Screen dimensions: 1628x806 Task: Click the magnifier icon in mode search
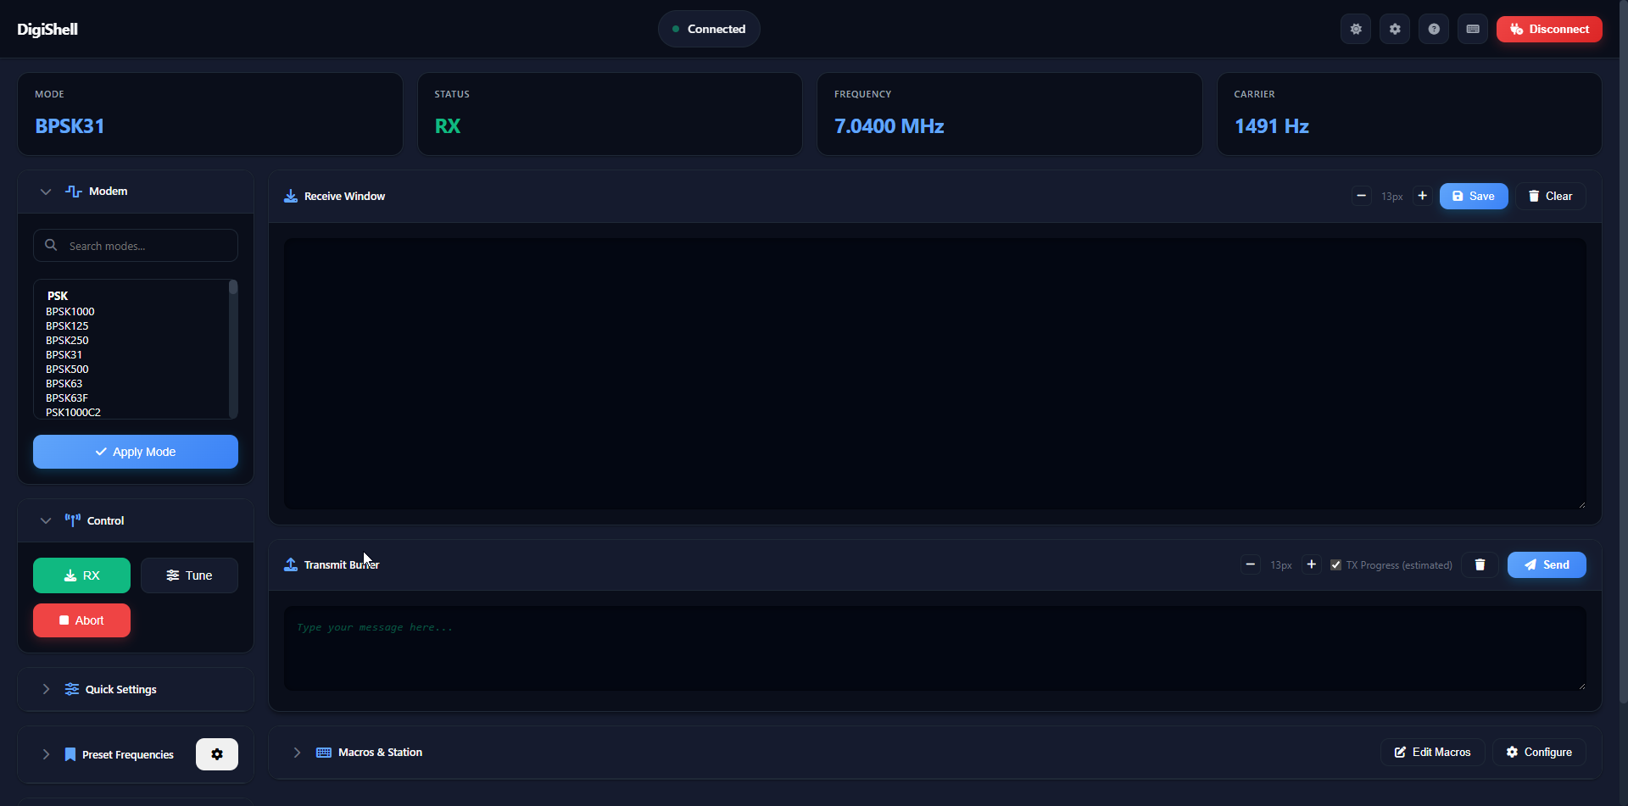51,245
